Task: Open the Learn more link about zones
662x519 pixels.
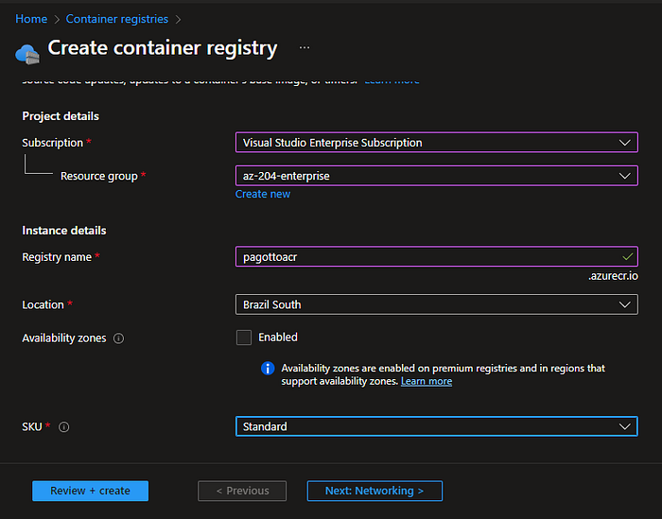Action: [x=427, y=381]
